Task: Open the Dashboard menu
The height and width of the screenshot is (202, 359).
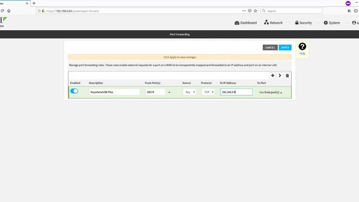Action: (x=246, y=22)
